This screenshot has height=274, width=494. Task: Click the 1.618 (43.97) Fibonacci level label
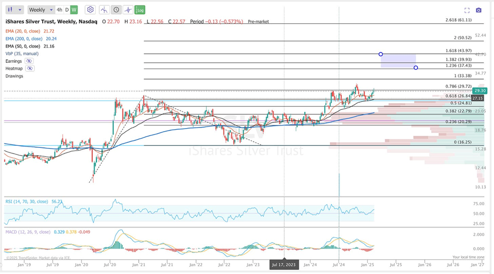click(x=459, y=51)
